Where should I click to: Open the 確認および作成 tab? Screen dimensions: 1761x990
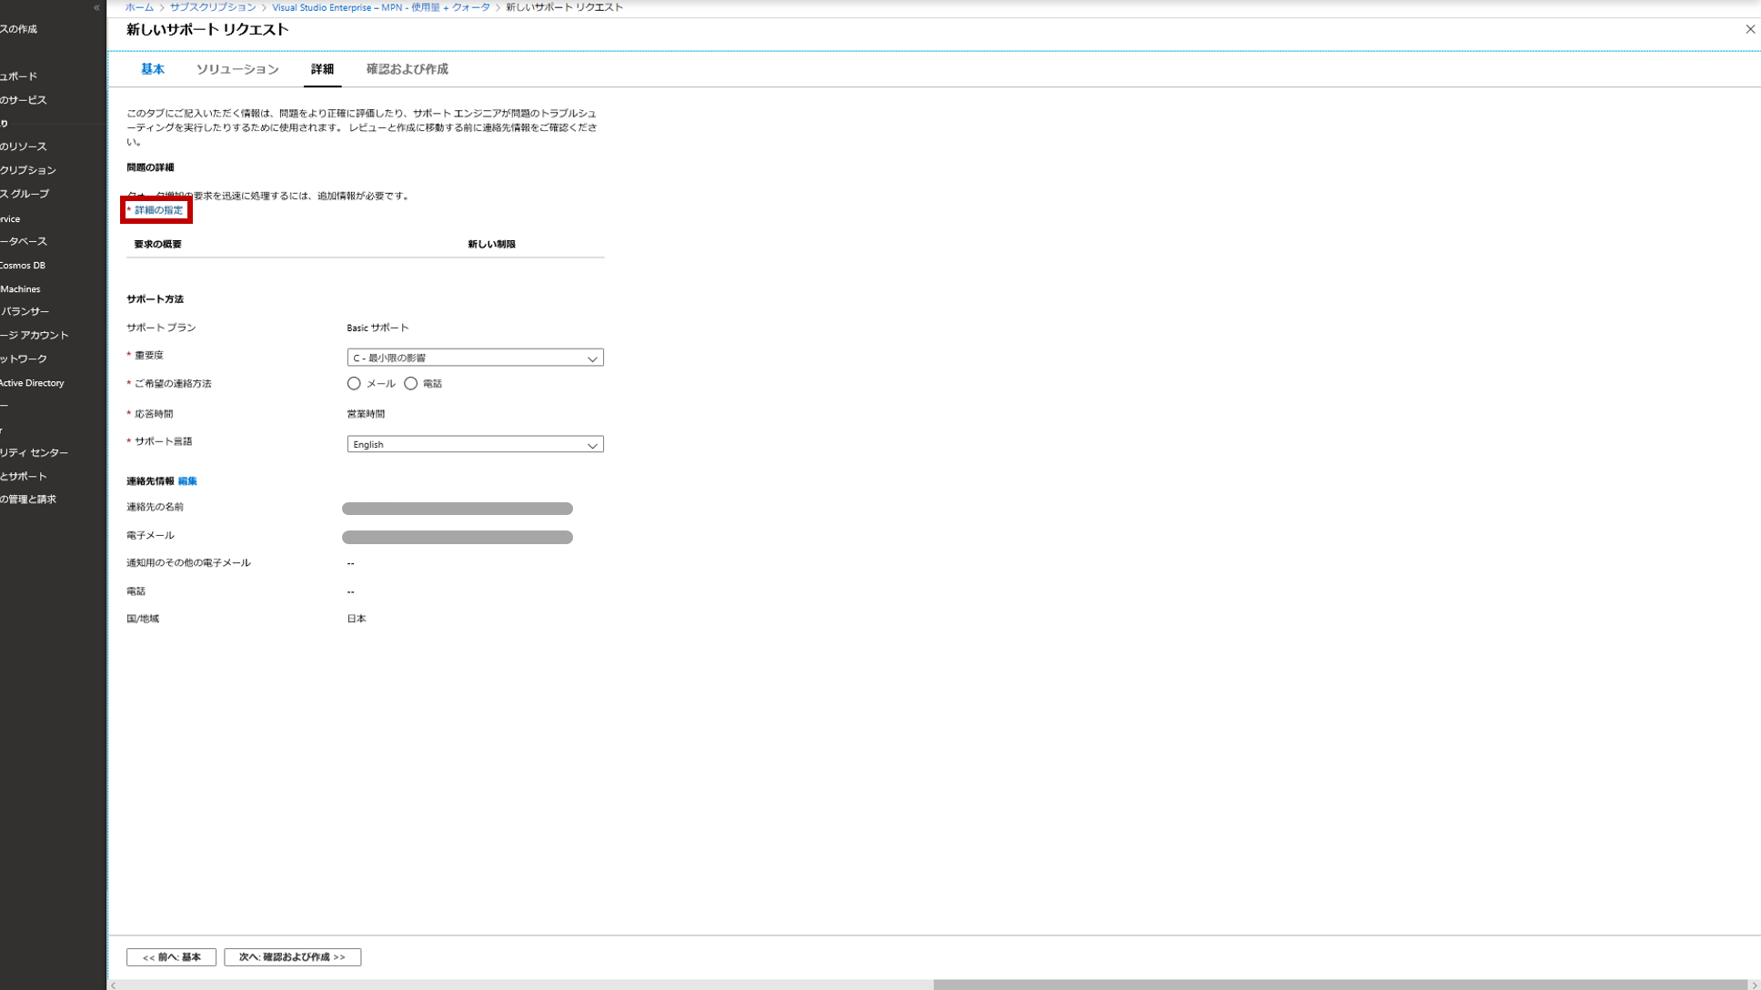point(407,69)
